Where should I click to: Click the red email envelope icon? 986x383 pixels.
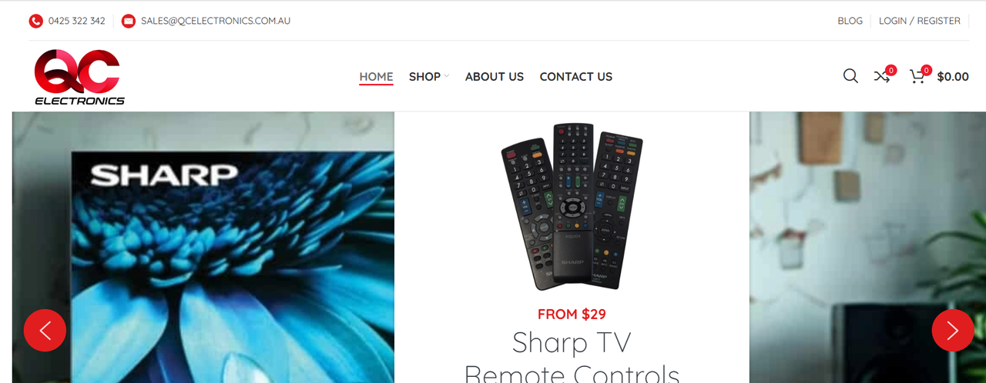[128, 21]
